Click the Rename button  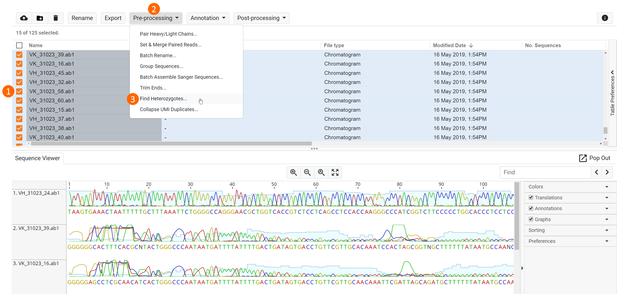tap(82, 18)
